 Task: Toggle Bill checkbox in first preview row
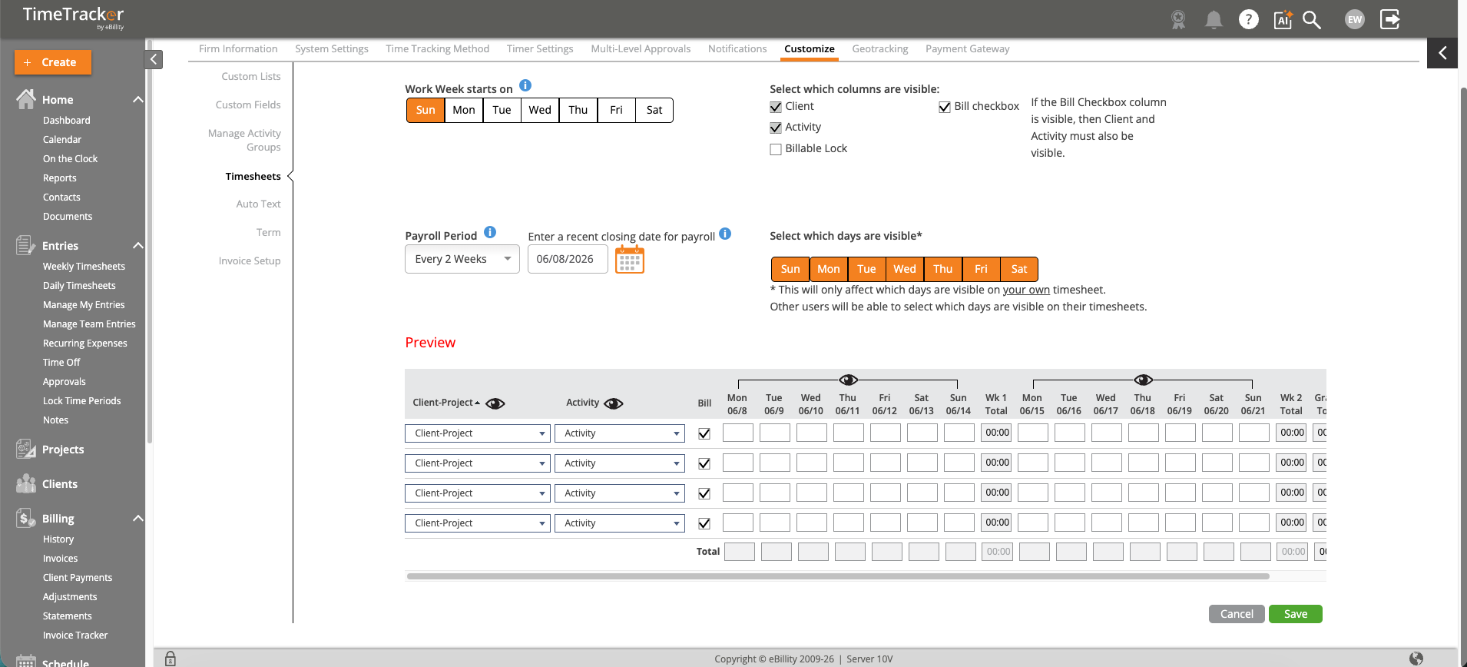(704, 433)
